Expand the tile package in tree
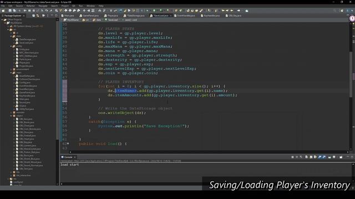355x199 pixels. click(11, 172)
